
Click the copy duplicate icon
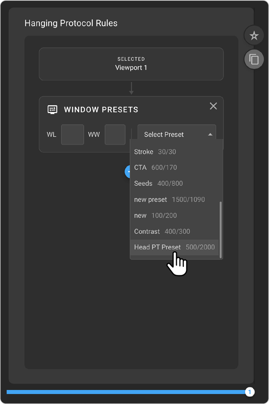(x=254, y=59)
